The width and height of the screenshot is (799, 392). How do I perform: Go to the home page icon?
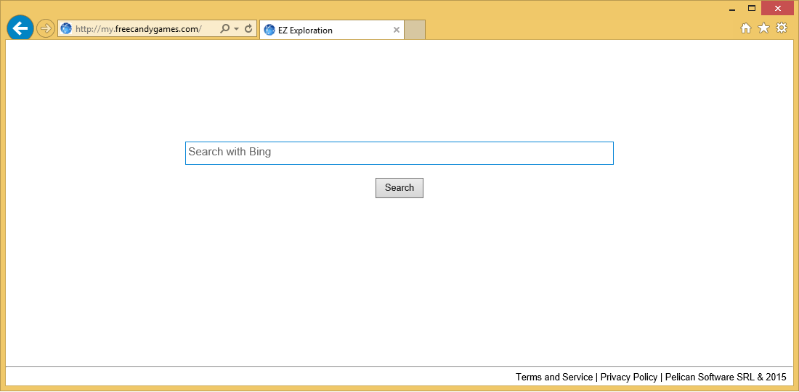coord(745,28)
